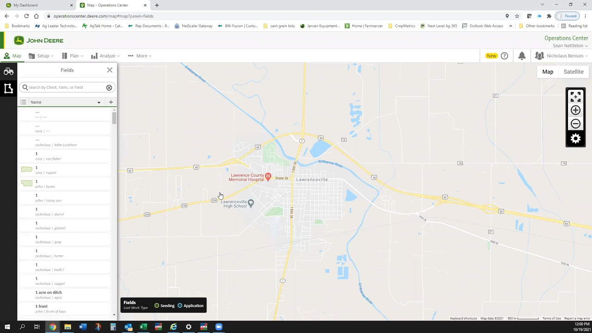Open AgTalk Home bookmark
Image resolution: width=592 pixels, height=333 pixels.
point(103,26)
